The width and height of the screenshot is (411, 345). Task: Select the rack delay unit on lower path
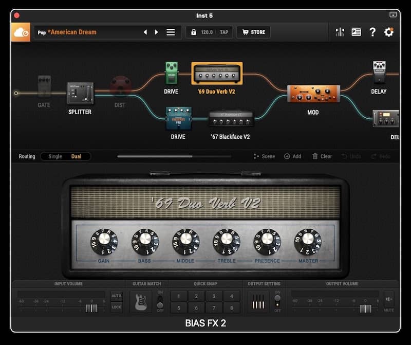[x=386, y=119]
